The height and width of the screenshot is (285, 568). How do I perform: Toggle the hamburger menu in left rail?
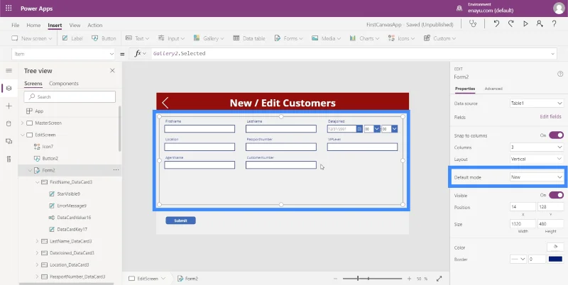tap(9, 70)
